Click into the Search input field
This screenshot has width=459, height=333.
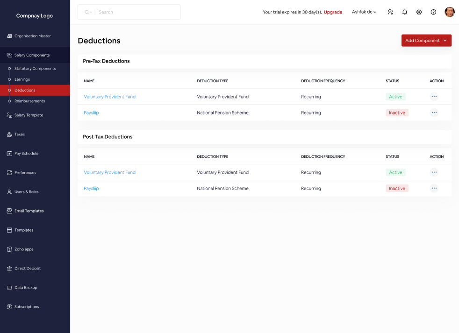coord(136,12)
